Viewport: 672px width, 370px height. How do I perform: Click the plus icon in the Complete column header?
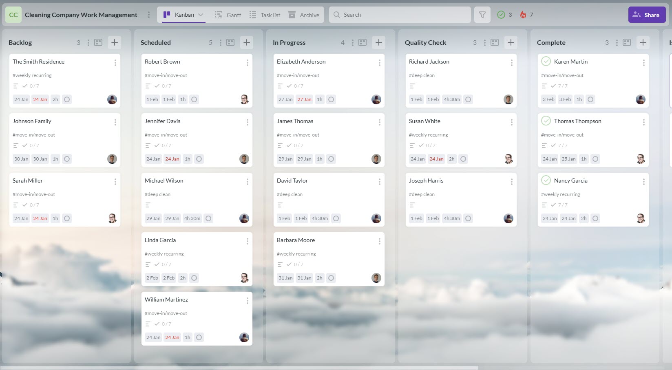point(643,42)
